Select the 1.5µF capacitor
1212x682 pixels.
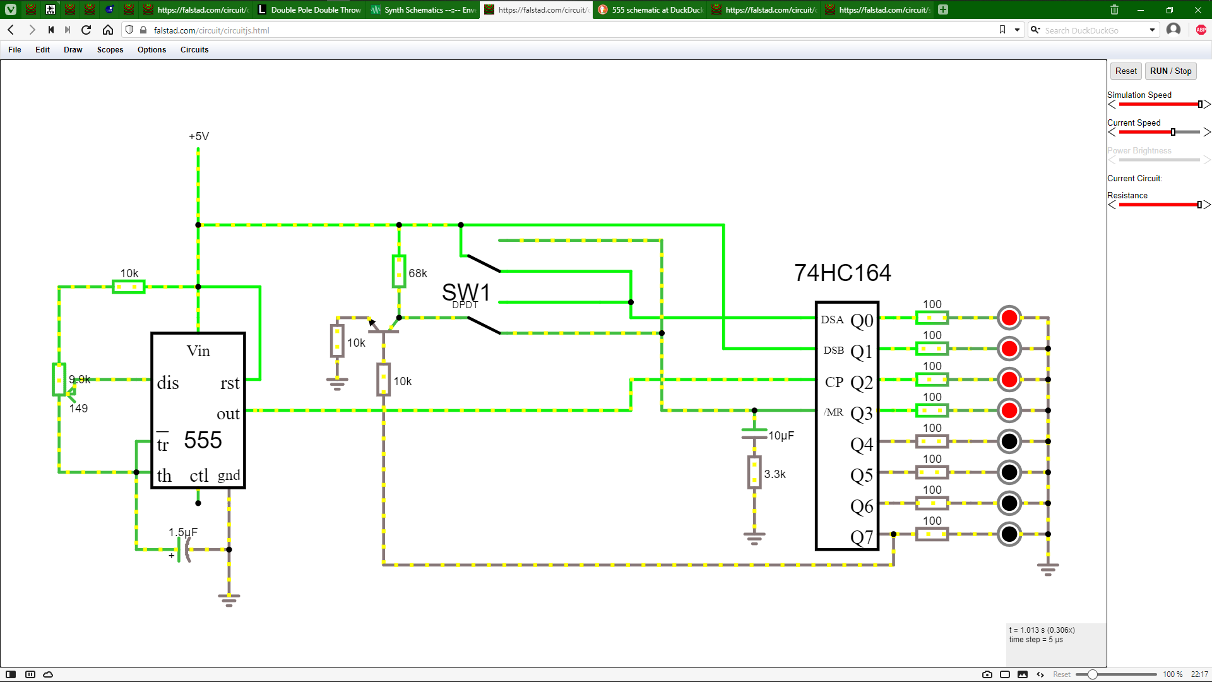[x=184, y=549]
